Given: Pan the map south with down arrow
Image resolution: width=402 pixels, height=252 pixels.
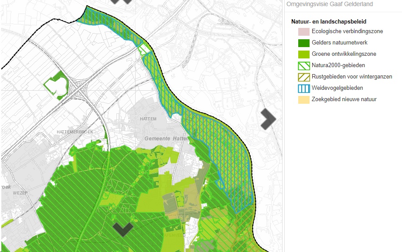Looking at the screenshot, I should (x=123, y=228).
